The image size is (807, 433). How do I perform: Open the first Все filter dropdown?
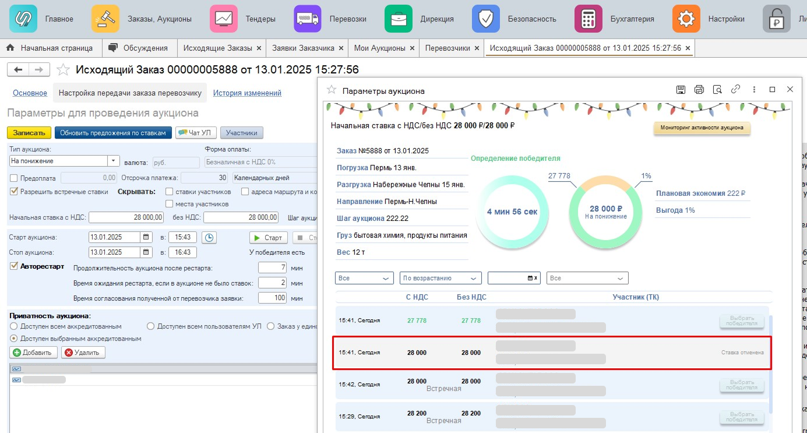(x=365, y=278)
